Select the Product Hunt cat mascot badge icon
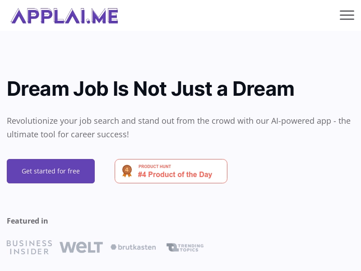 pos(127,171)
